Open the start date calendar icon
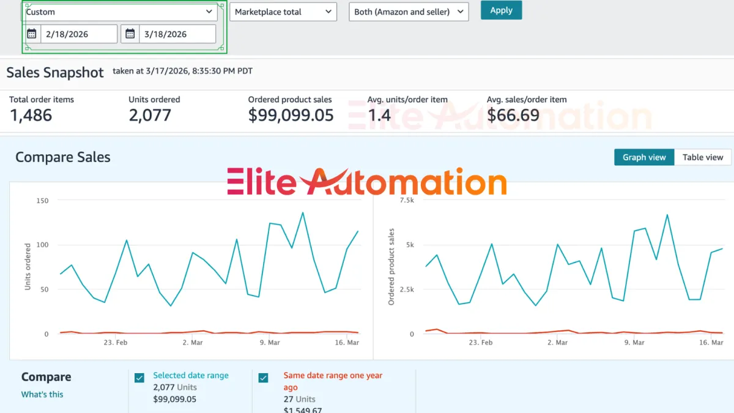Viewport: 734px width, 413px height. (x=32, y=34)
